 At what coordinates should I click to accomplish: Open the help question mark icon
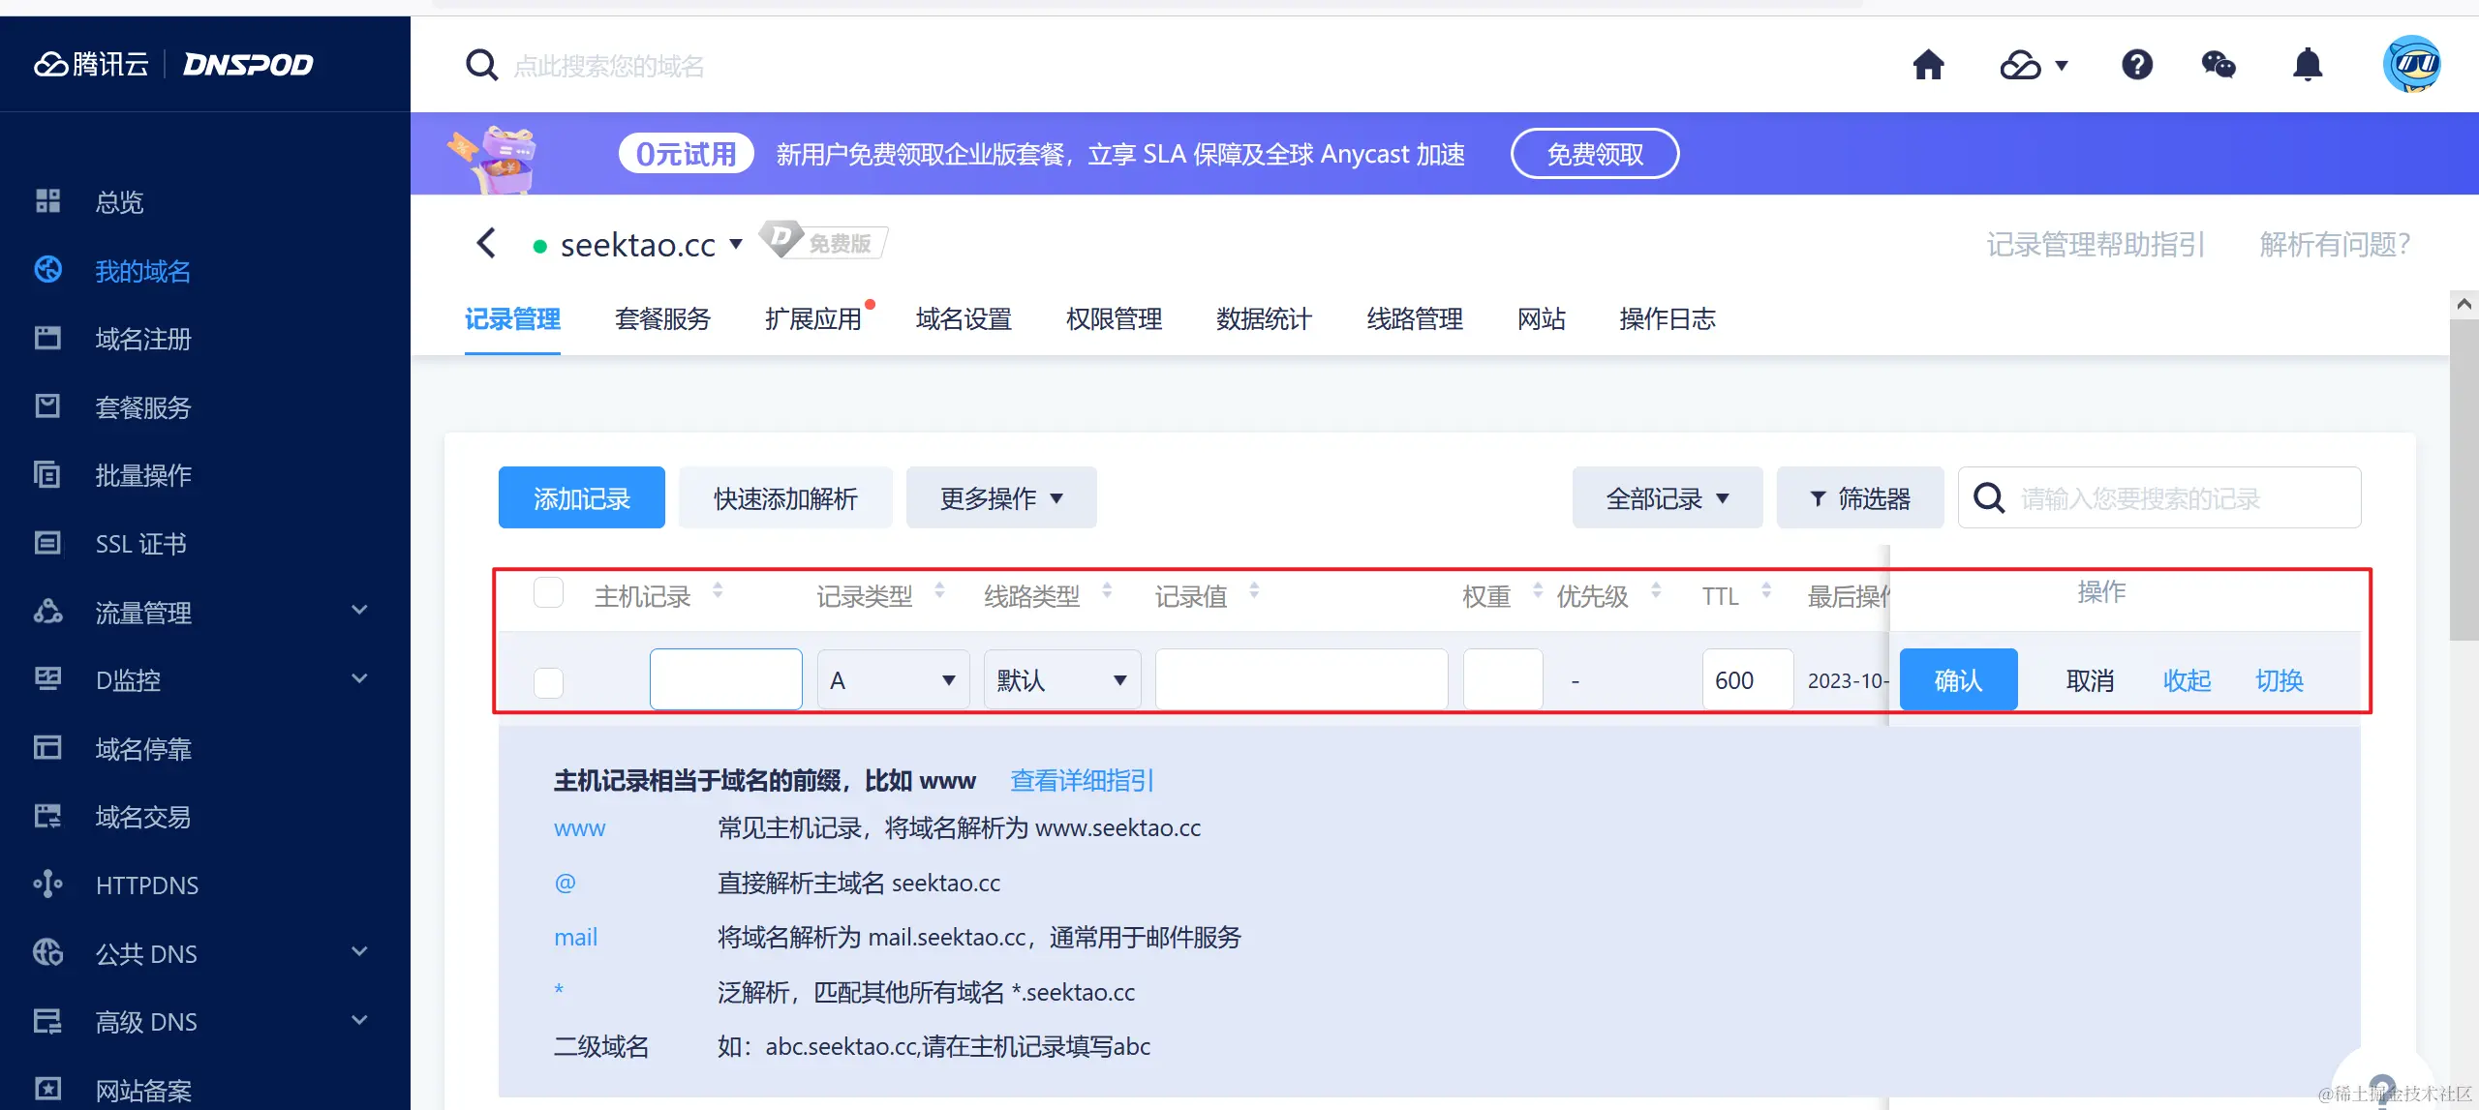tap(2137, 65)
